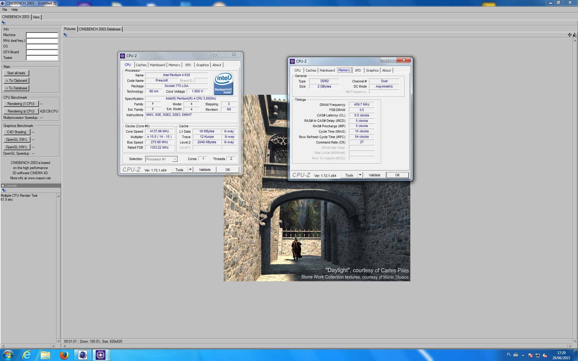Open Graphics tab in Memory CPU-Z window
Viewport: 578px width, 361px height.
[x=372, y=70]
